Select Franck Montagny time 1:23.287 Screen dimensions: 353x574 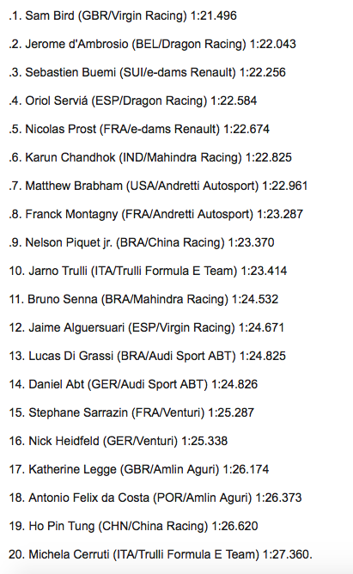point(280,214)
